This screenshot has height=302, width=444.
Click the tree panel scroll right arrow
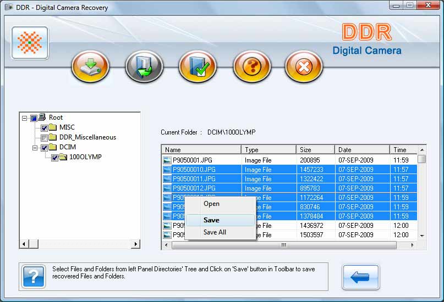pyautogui.click(x=136, y=244)
